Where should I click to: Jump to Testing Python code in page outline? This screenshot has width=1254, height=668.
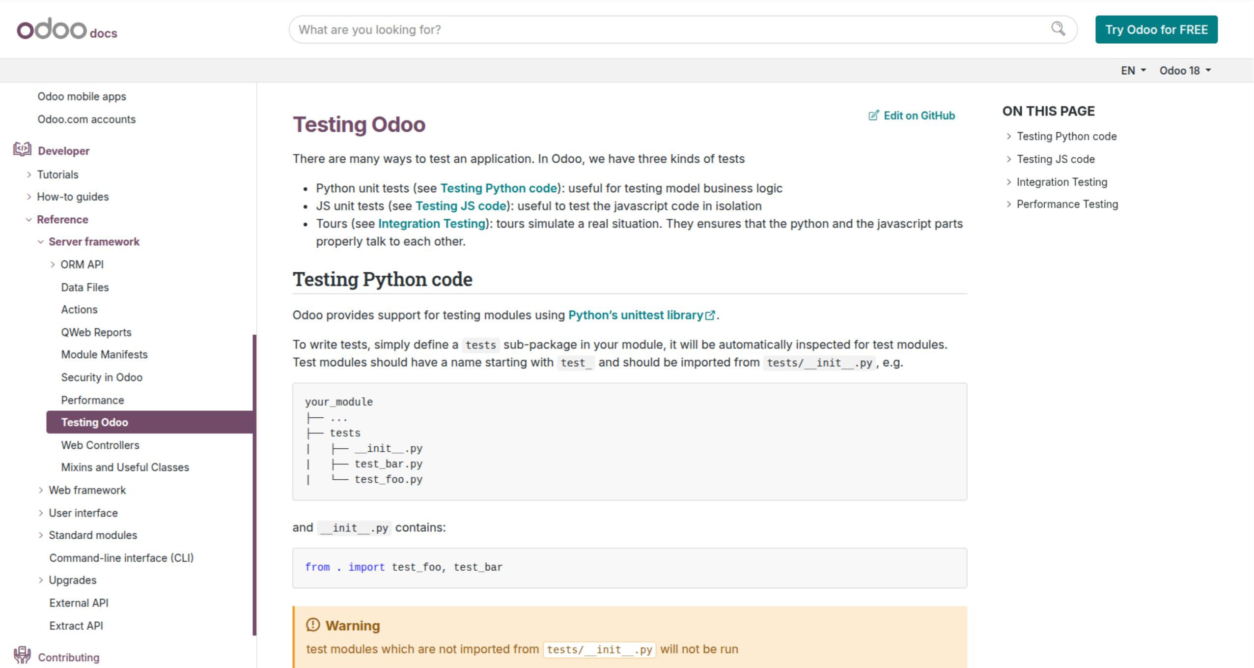[1066, 136]
